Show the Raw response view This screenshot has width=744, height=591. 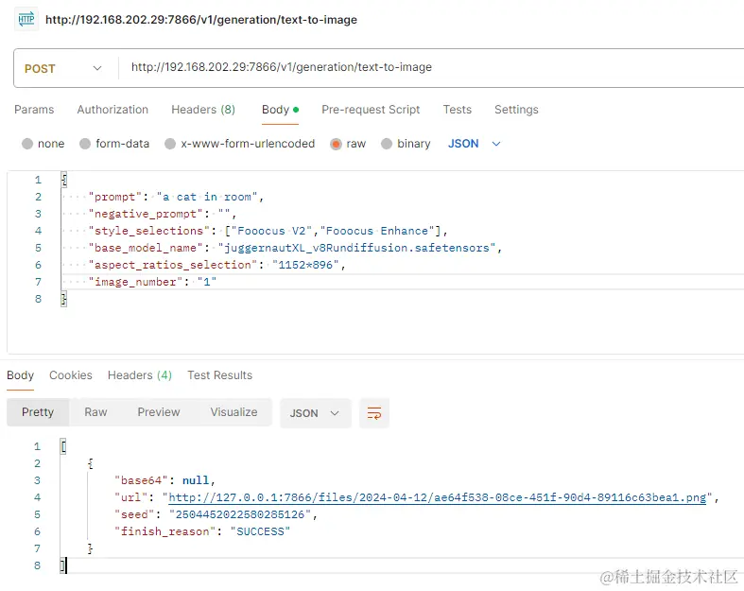pos(95,412)
